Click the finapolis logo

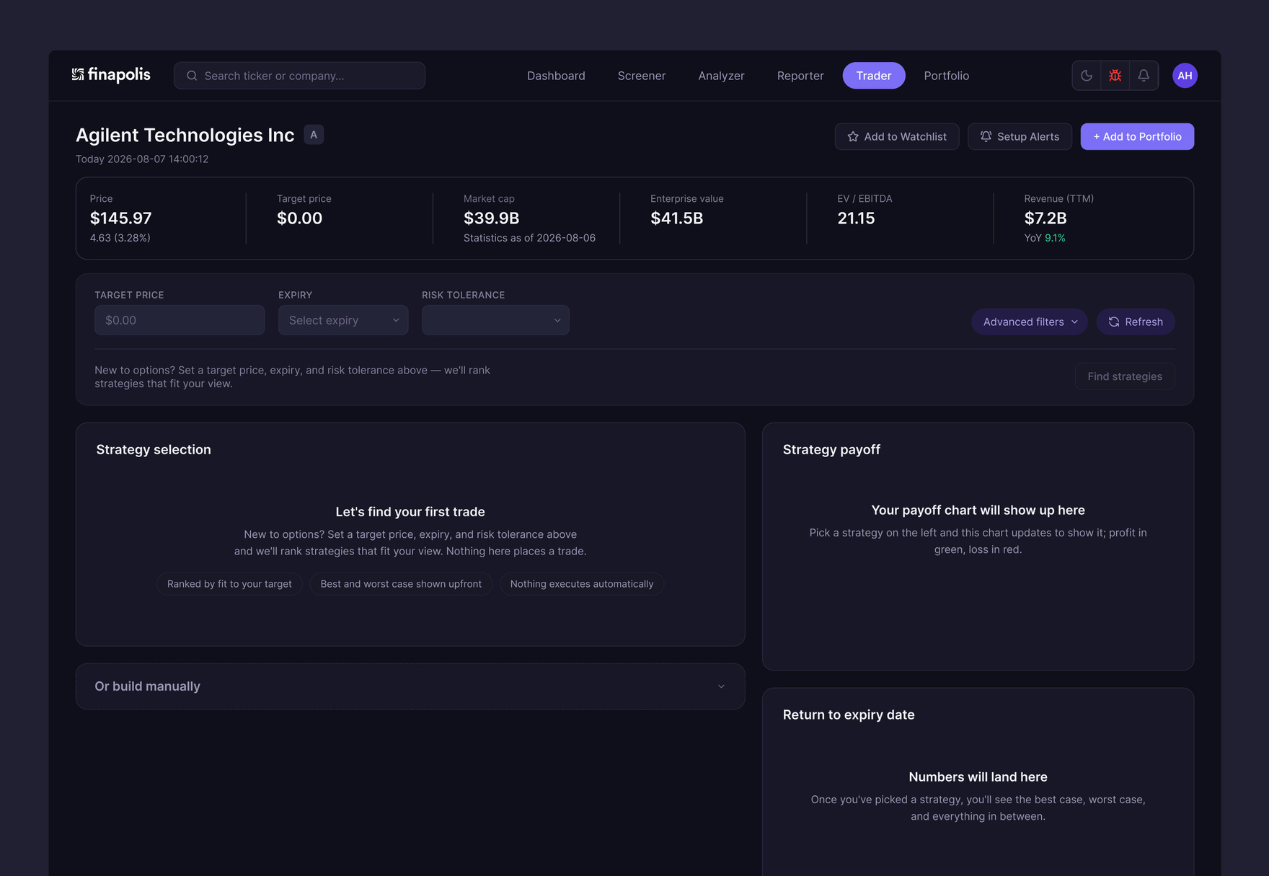(111, 75)
